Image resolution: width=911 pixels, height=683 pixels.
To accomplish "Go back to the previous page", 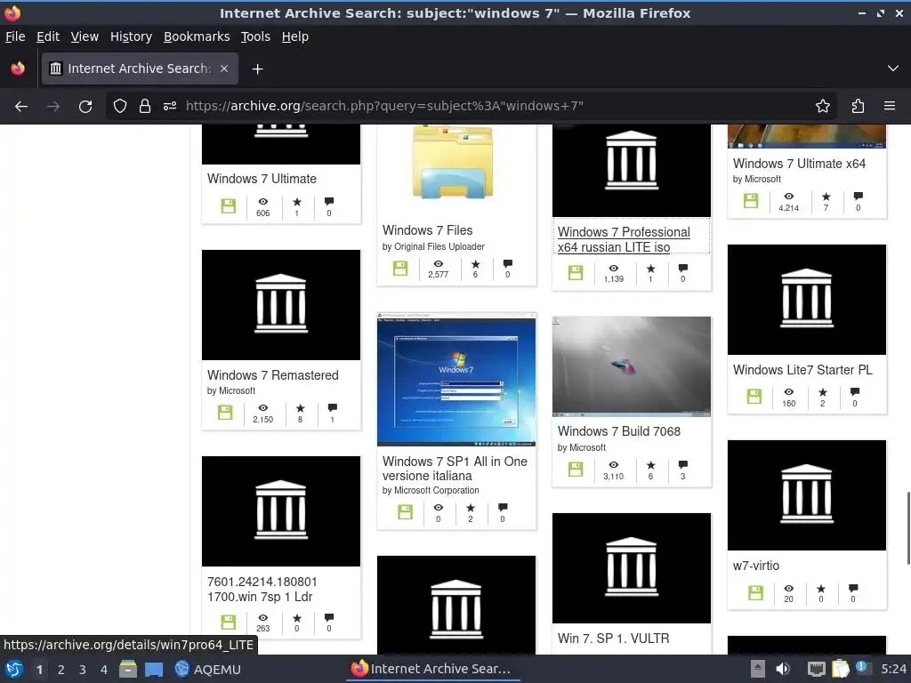I will (21, 107).
